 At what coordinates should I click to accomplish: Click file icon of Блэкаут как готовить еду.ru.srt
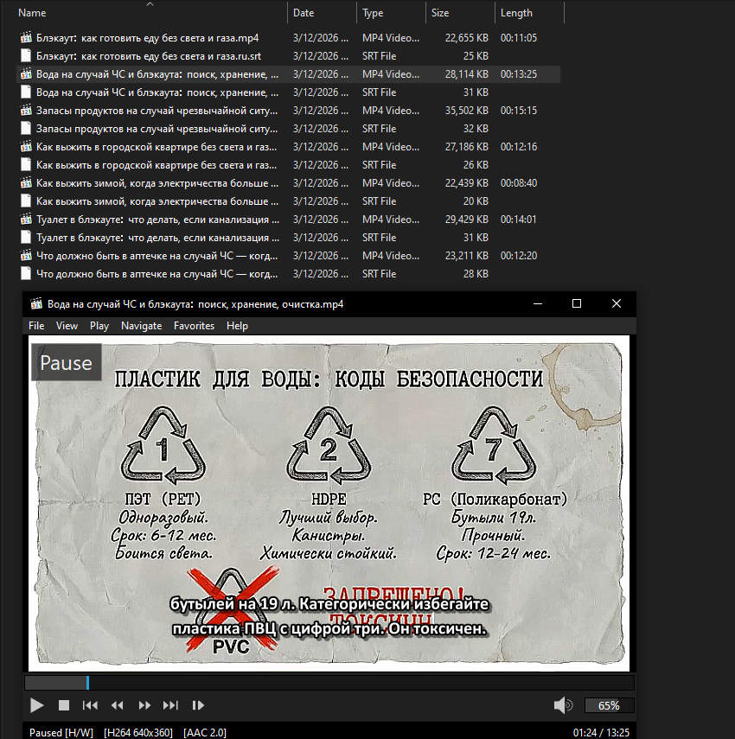[x=26, y=56]
